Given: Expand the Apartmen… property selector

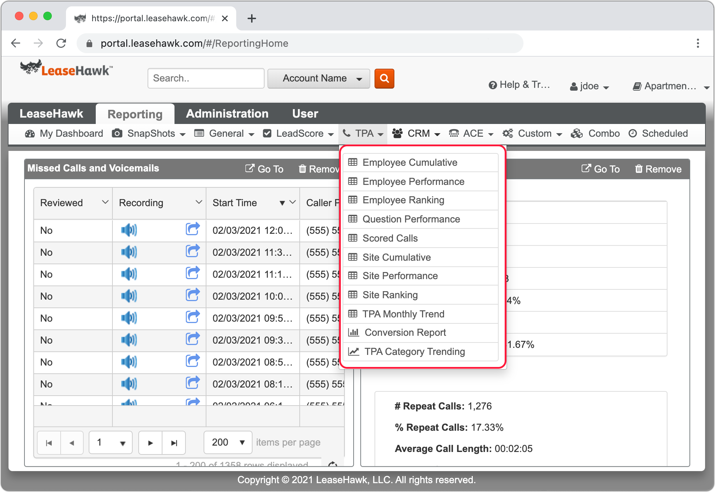Looking at the screenshot, I should pyautogui.click(x=671, y=86).
